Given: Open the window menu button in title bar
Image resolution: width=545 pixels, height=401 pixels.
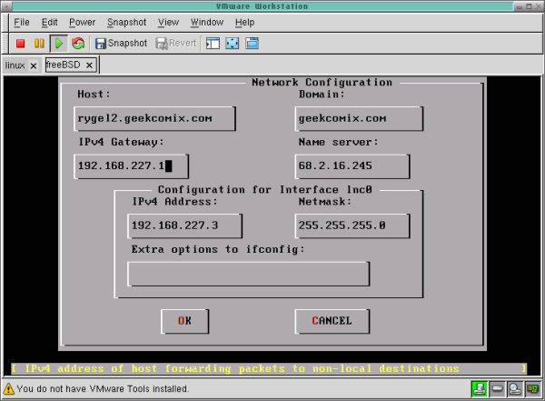Looking at the screenshot, I should click(6, 6).
